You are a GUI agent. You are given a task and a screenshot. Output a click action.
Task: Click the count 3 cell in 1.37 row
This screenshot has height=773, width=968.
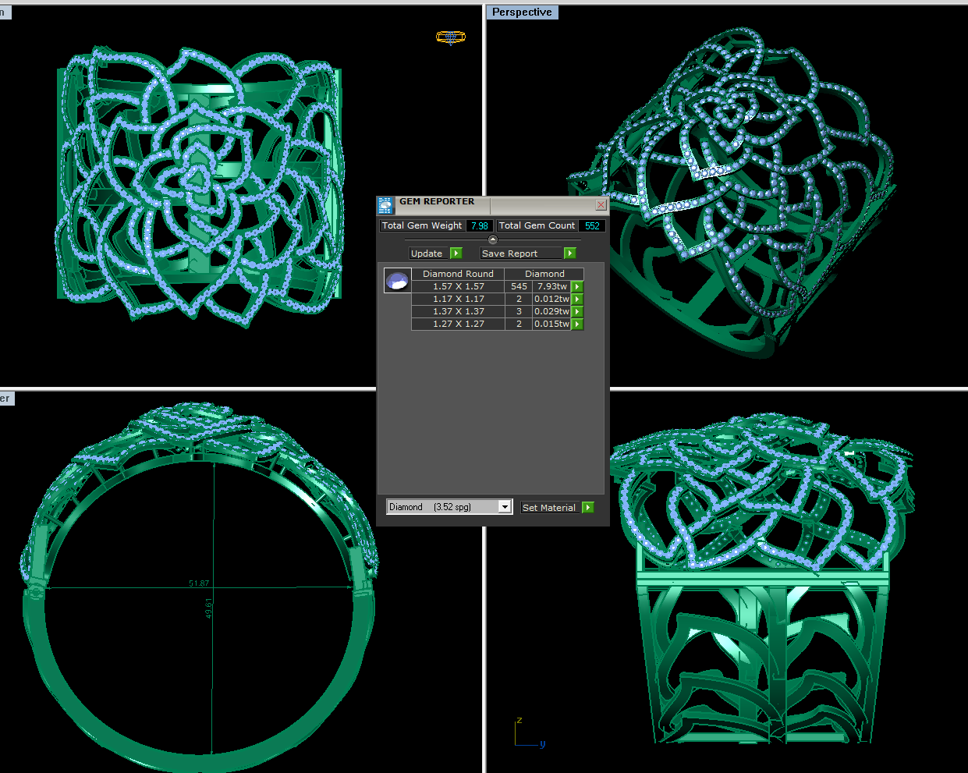519,311
